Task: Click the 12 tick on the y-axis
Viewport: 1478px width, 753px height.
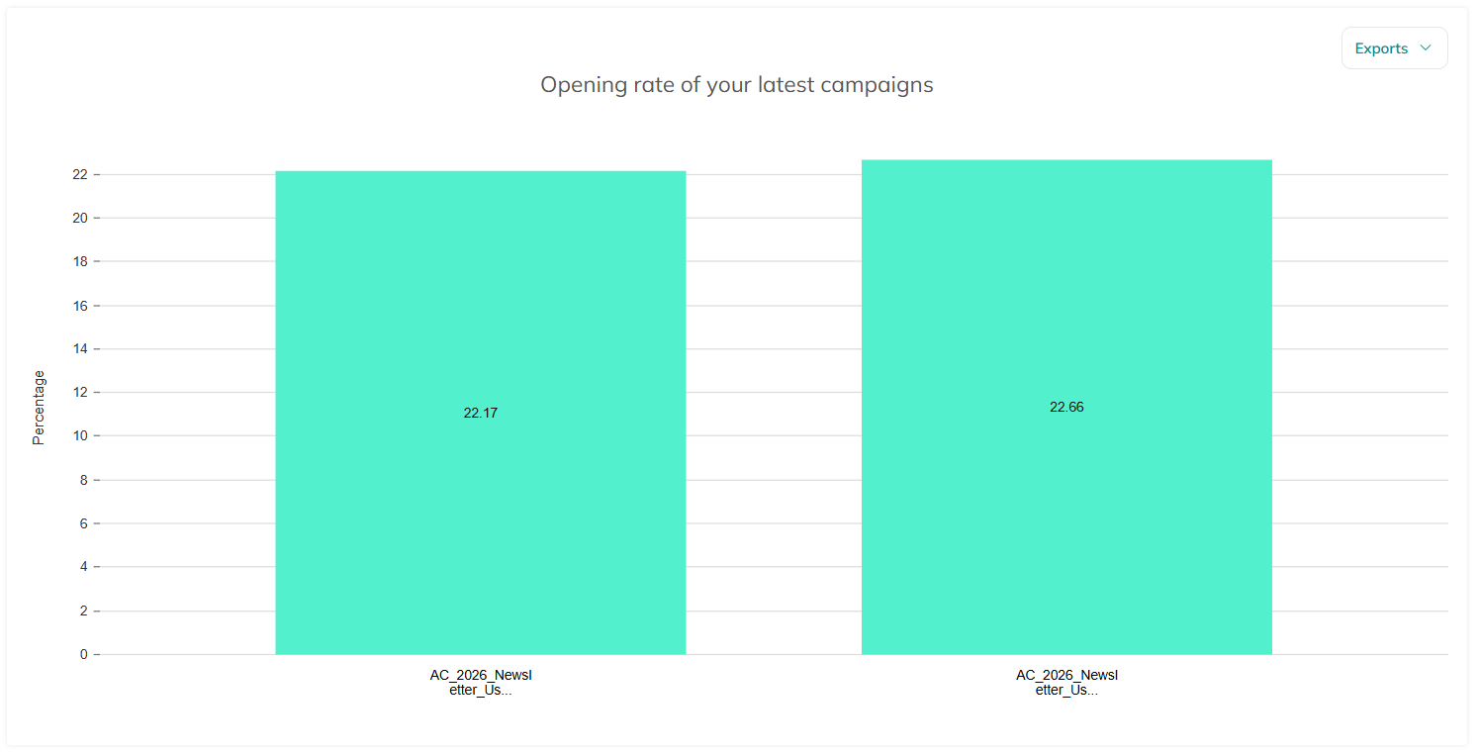Action: tap(80, 393)
